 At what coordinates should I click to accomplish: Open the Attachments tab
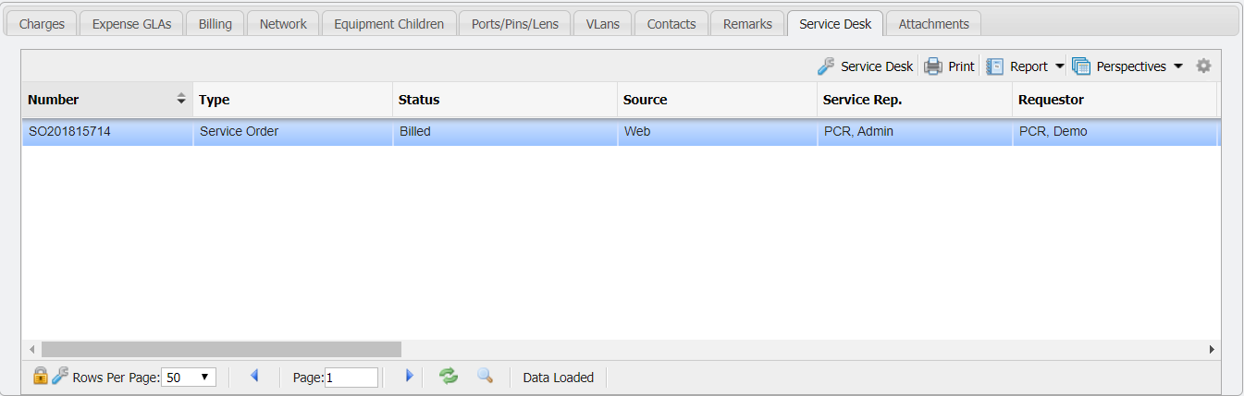933,24
